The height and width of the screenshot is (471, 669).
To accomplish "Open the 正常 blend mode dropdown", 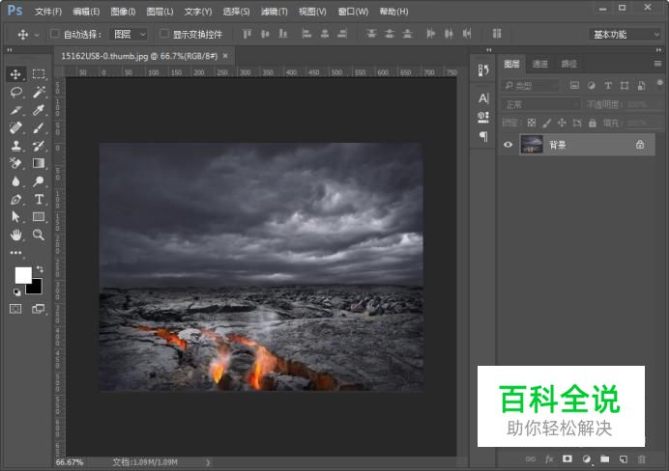I will click(x=532, y=104).
